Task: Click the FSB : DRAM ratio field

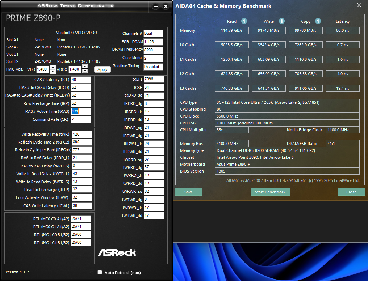Action: [x=153, y=42]
